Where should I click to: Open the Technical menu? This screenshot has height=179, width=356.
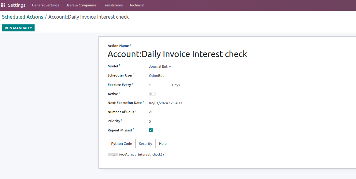point(137,5)
